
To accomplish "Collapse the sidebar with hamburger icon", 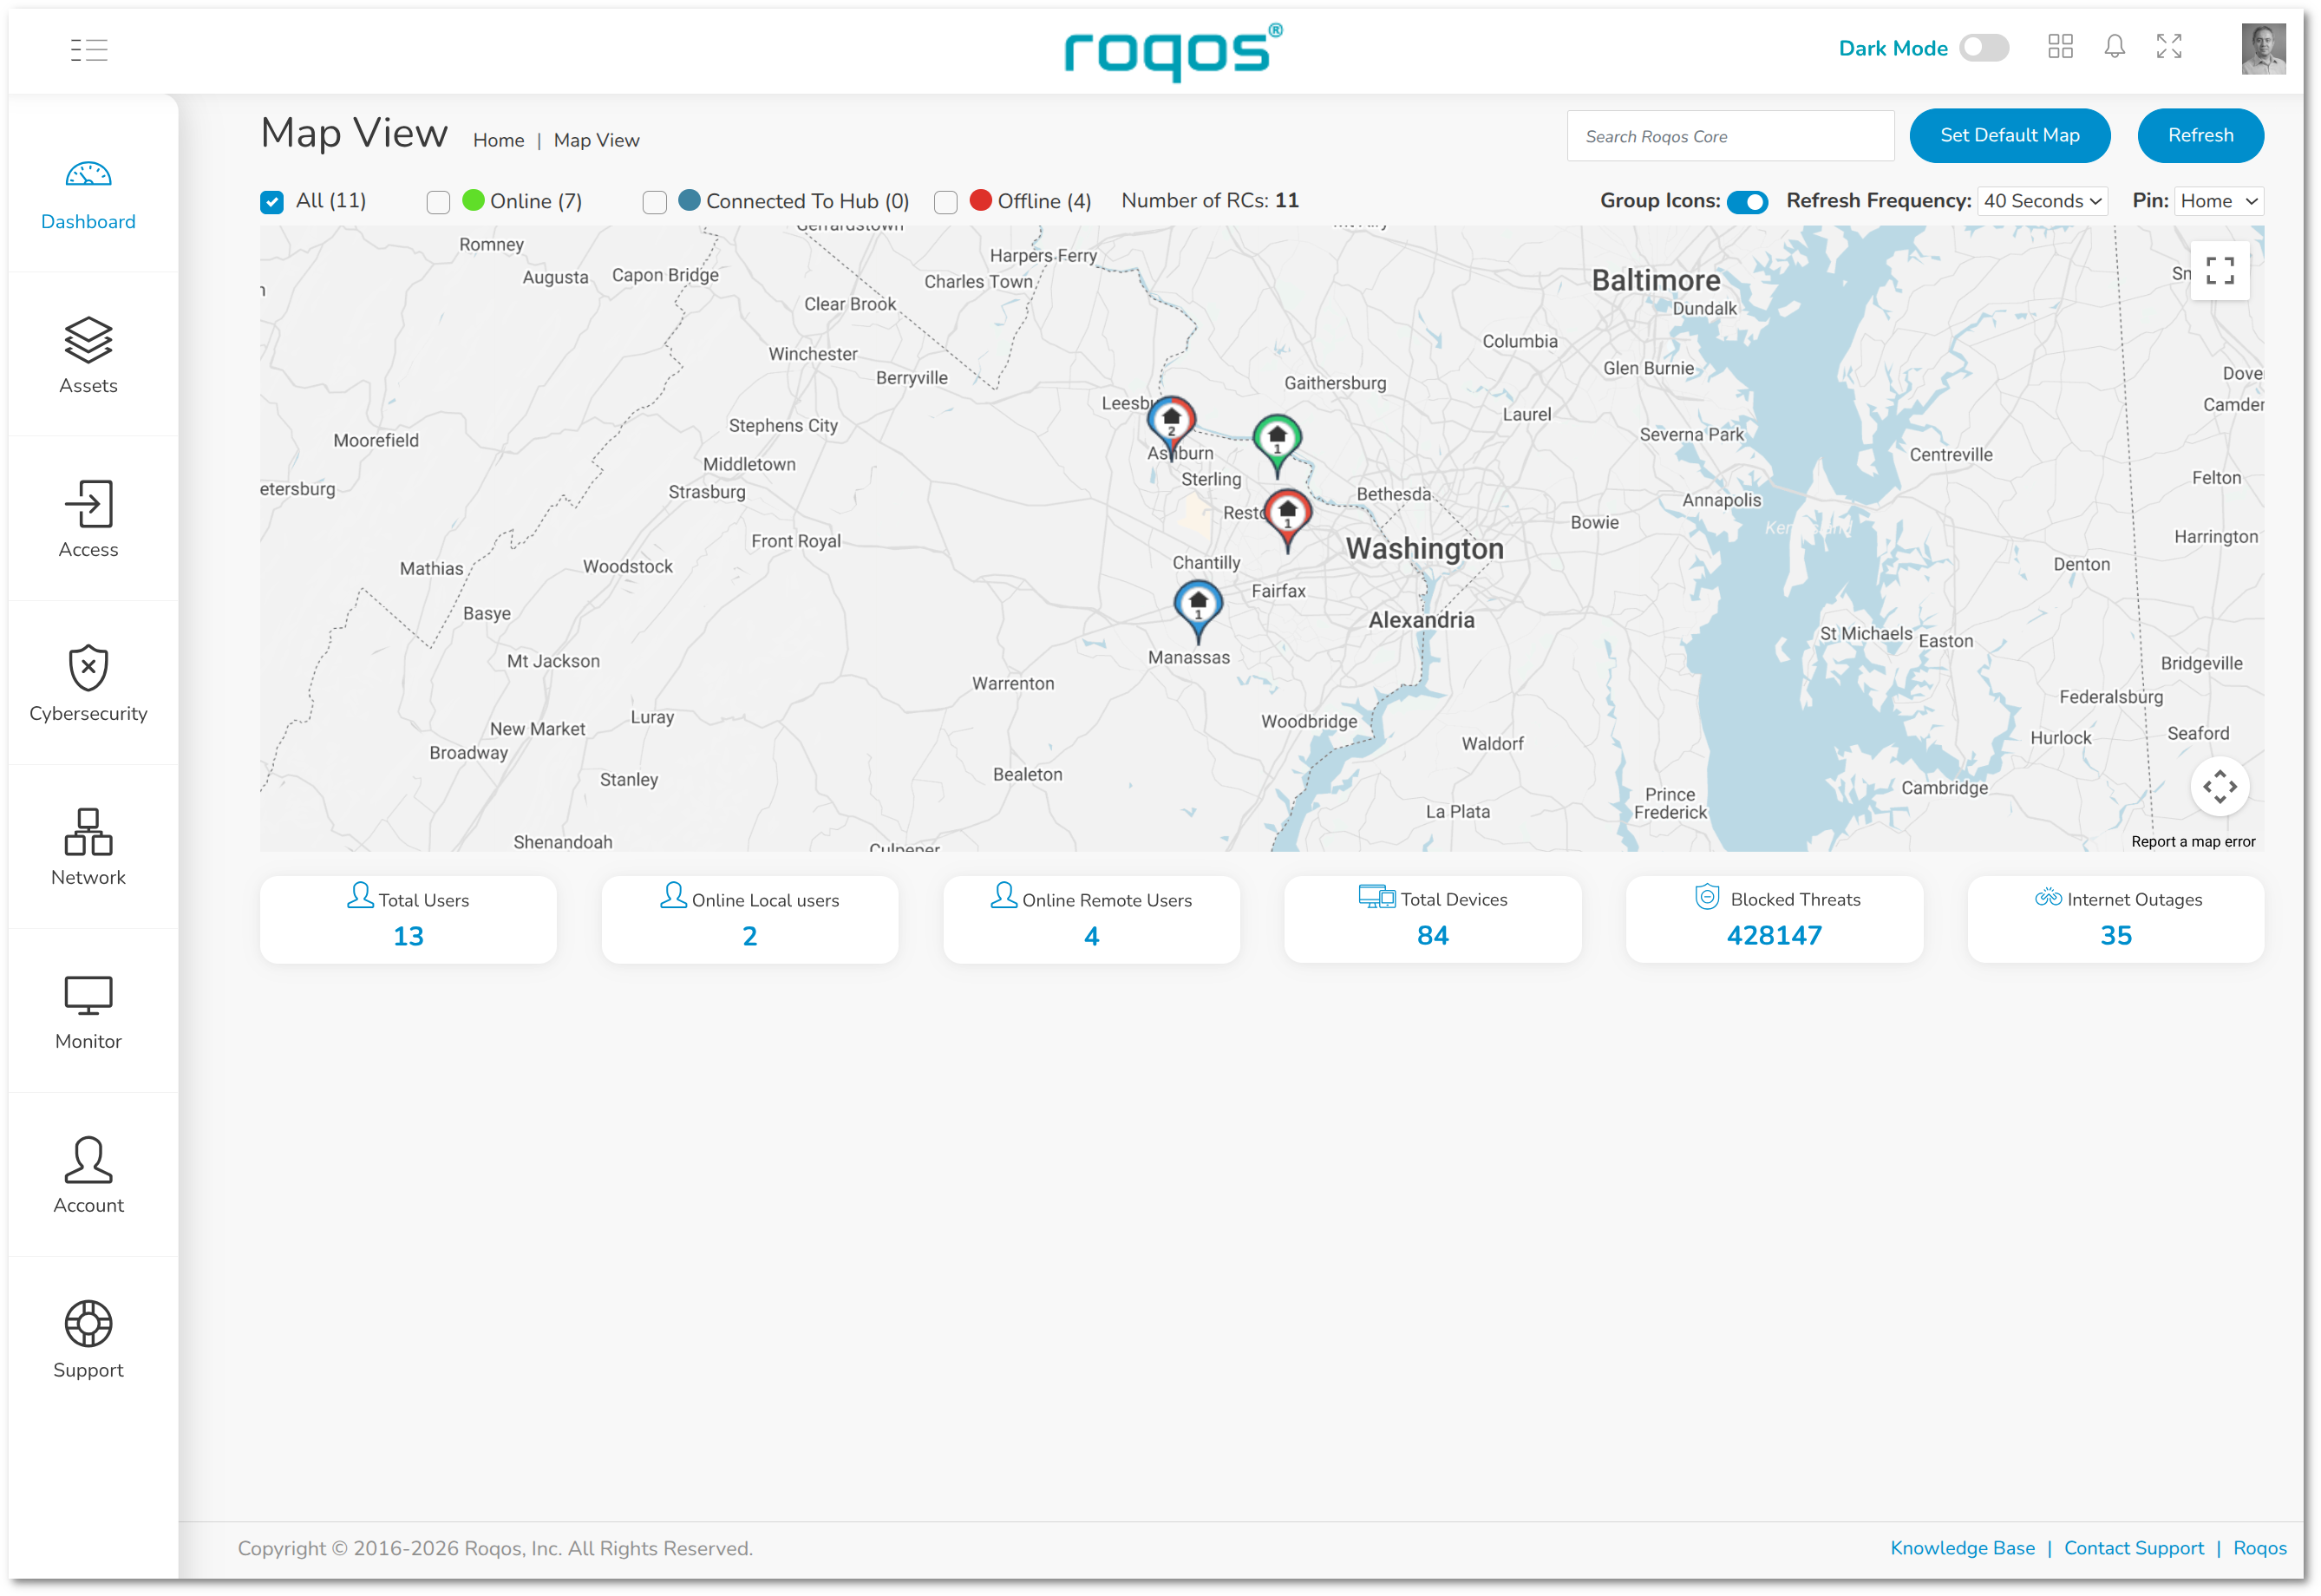I will point(89,49).
